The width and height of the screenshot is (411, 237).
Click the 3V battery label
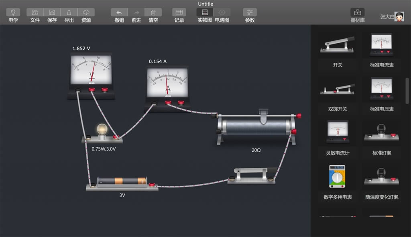[x=122, y=195]
